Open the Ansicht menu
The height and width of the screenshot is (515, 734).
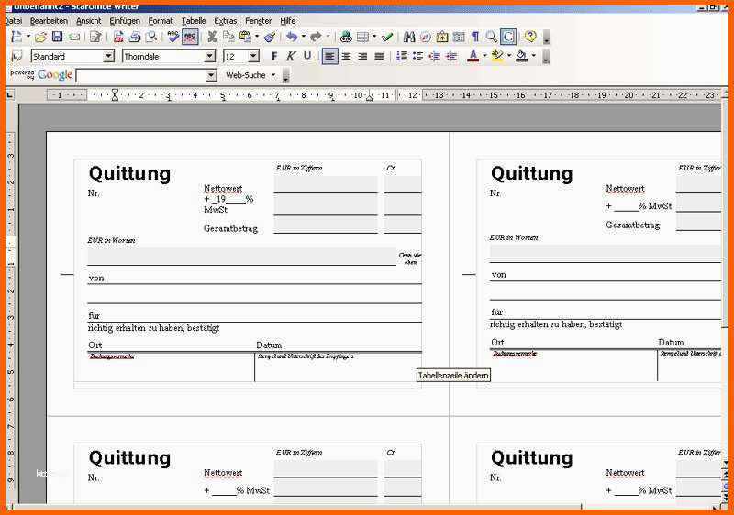click(88, 21)
